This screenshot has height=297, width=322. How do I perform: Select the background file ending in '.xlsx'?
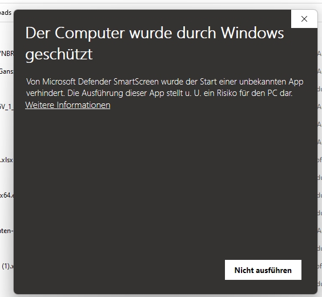[7, 160]
